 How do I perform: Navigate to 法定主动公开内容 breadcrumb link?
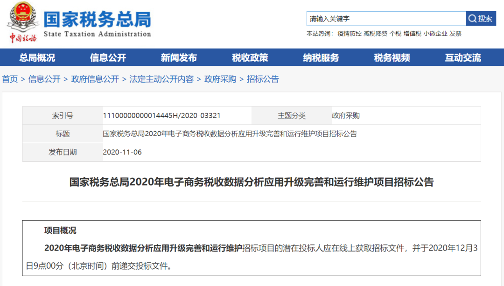coord(161,79)
